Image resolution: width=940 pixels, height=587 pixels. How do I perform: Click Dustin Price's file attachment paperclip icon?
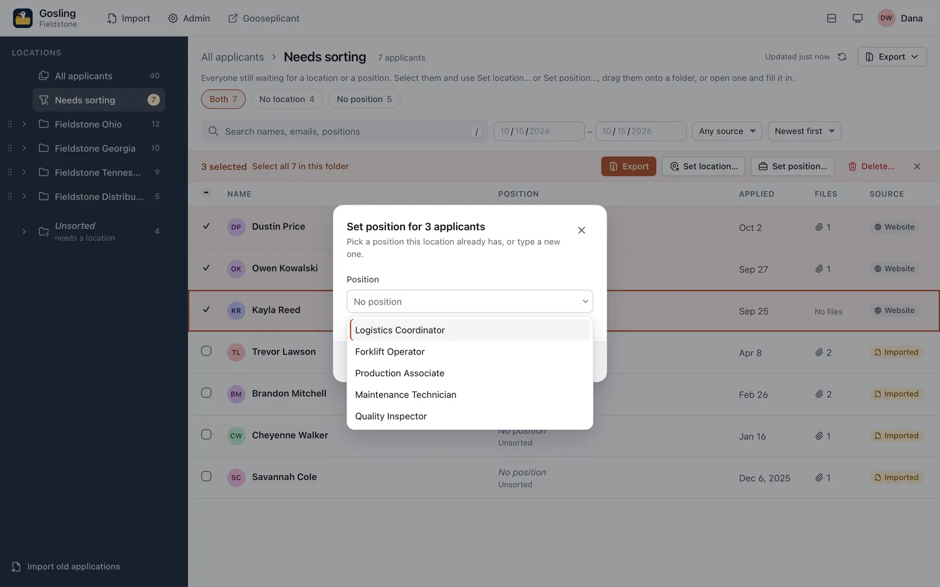(819, 227)
